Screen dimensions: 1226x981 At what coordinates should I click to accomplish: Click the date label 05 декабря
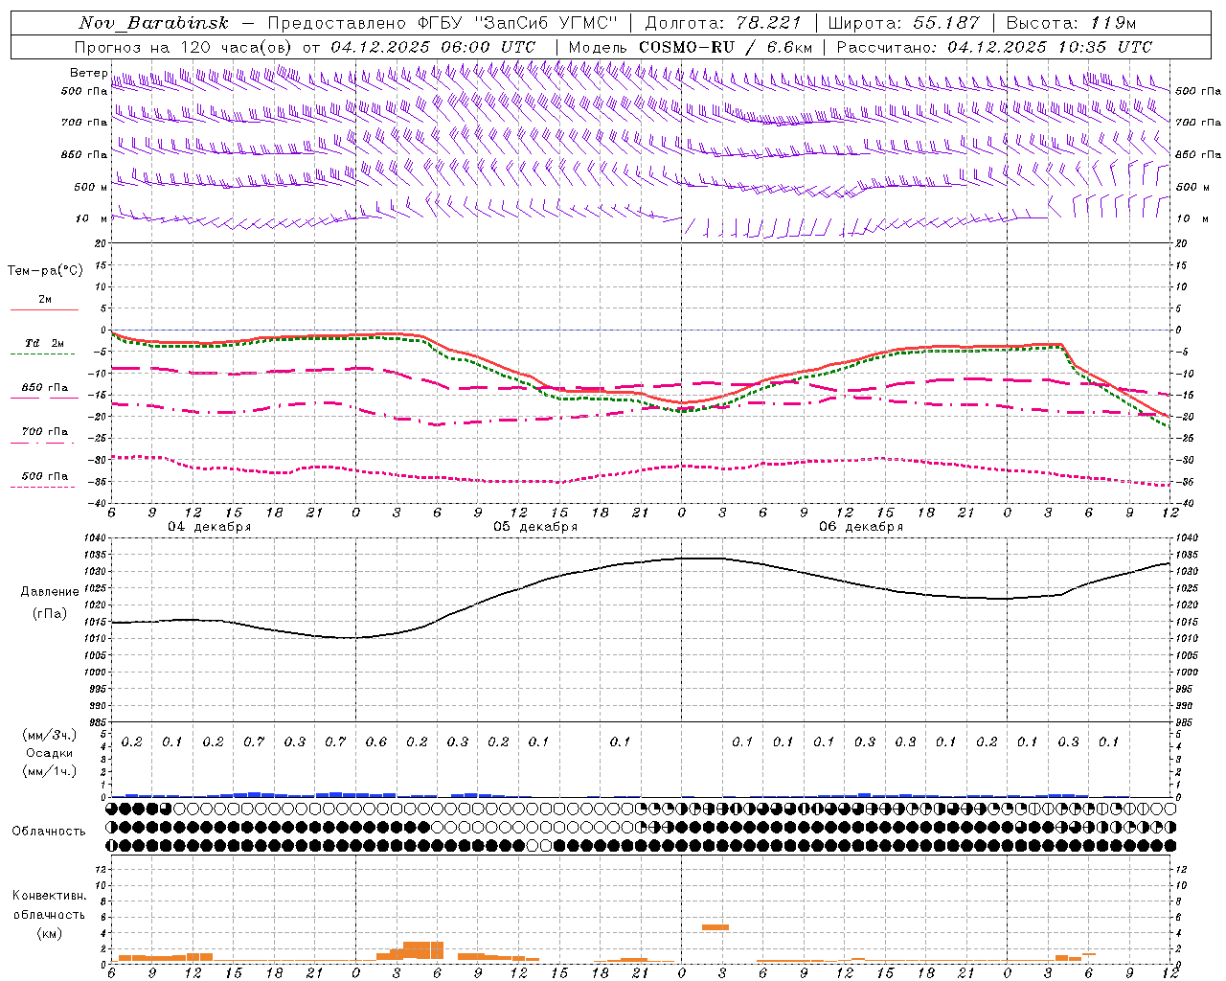[535, 527]
